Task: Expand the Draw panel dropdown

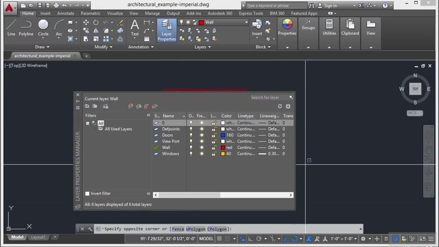Action: tap(42, 47)
